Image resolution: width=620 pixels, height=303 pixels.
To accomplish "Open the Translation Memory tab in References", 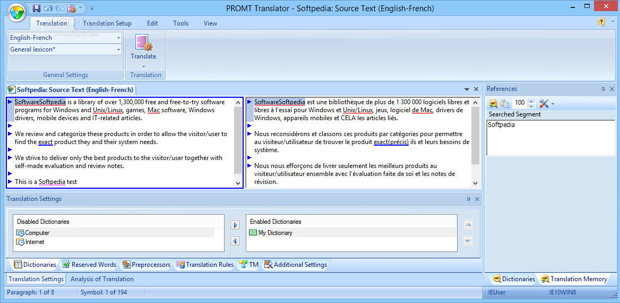I will [574, 279].
